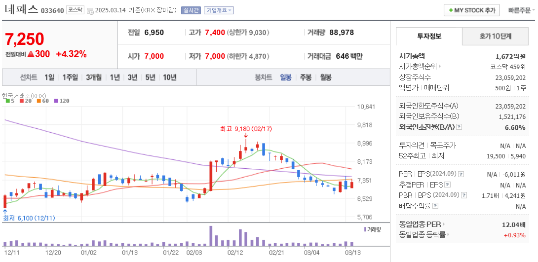This screenshot has width=538, height=262.
Task: Open the 빠른주문 dropdown
Action: tap(522, 10)
